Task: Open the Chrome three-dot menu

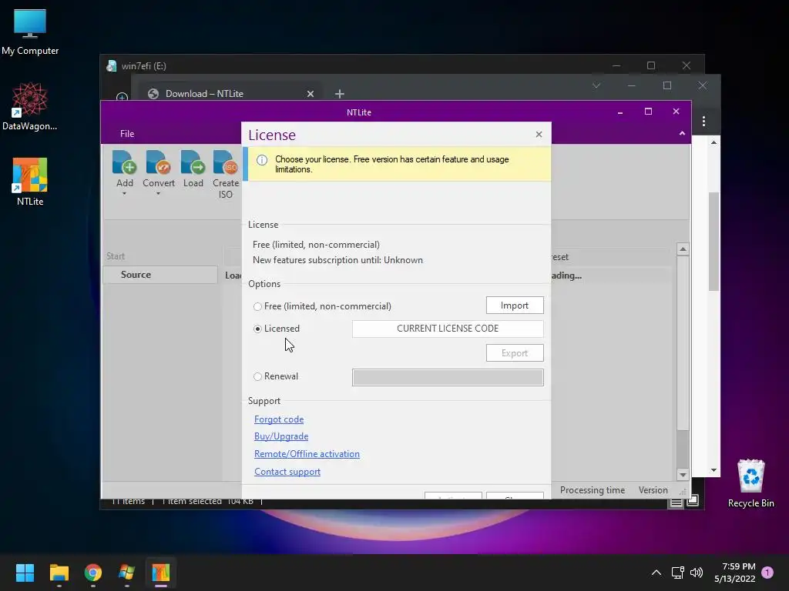Action: (x=703, y=121)
